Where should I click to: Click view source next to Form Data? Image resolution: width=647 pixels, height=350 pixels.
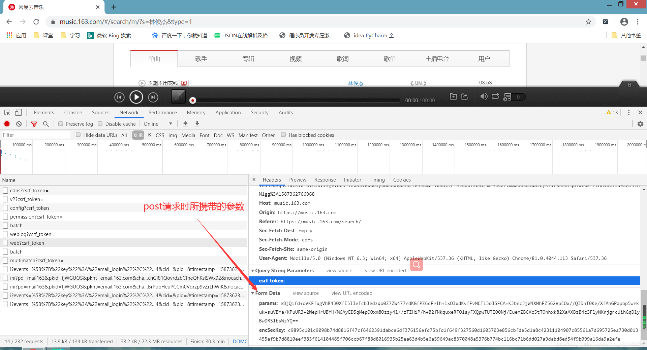(x=306, y=293)
